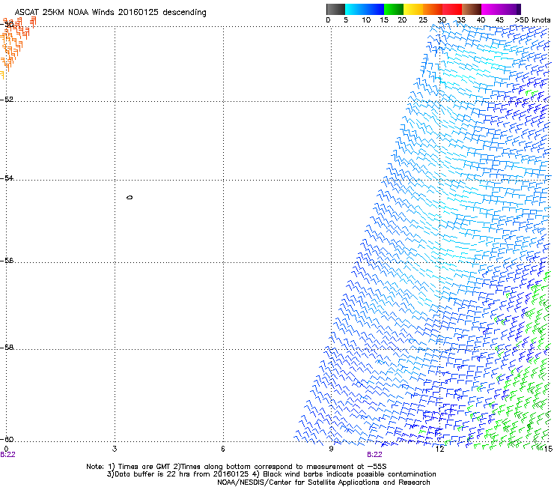The image size is (554, 487).
Task: Pick the gray 0–5 knot color bar segment
Action: click(x=335, y=9)
